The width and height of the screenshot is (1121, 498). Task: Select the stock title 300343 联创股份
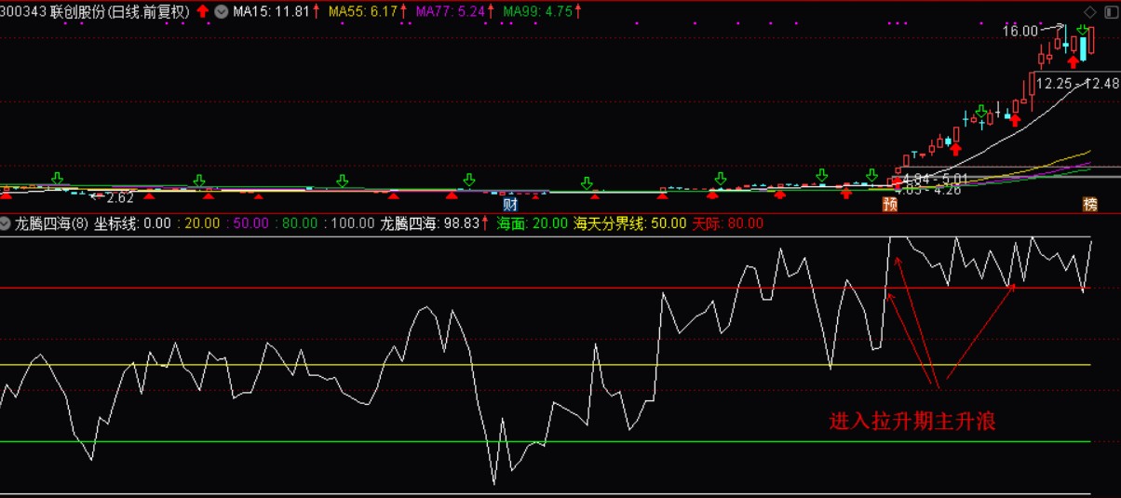[x=51, y=12]
